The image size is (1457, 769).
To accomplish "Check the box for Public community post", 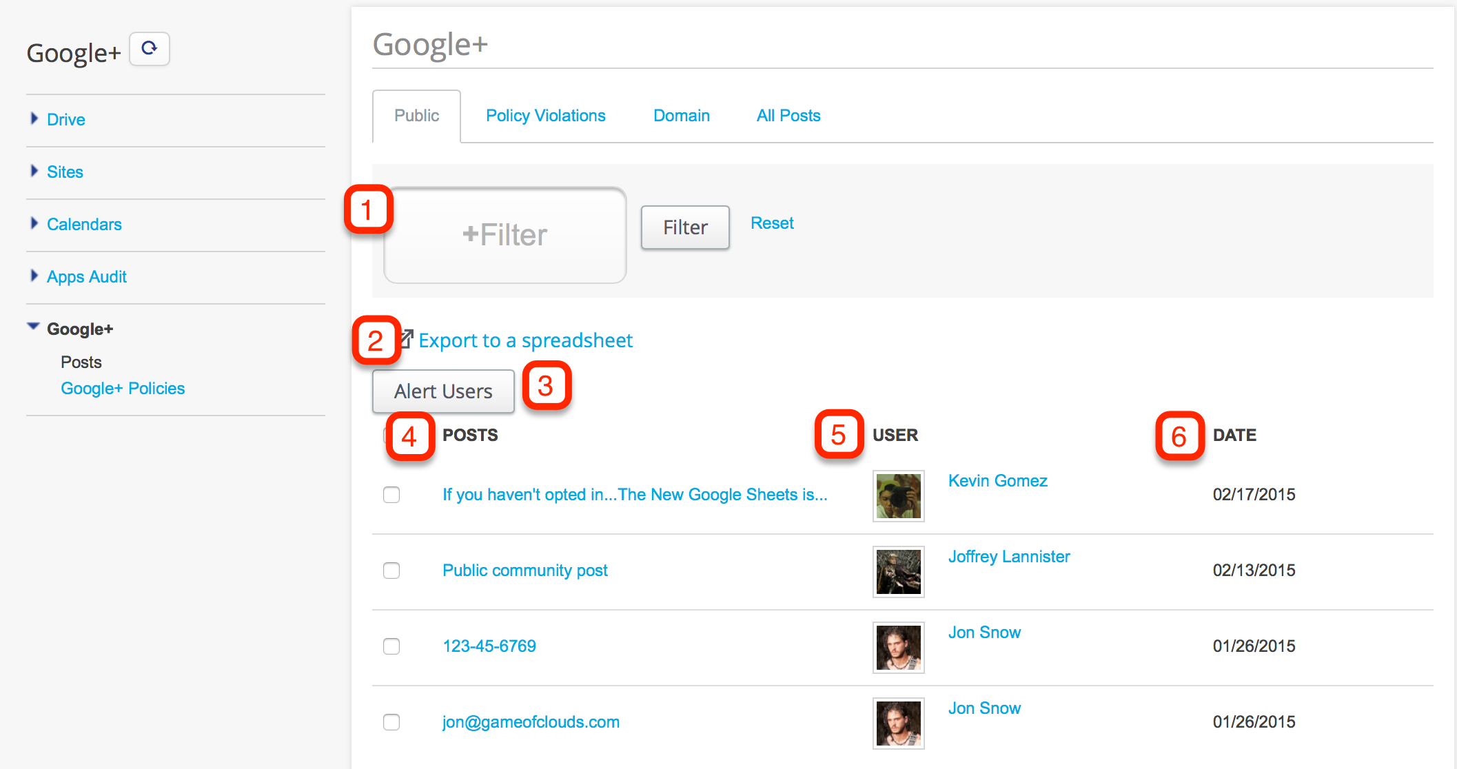I will click(x=391, y=571).
